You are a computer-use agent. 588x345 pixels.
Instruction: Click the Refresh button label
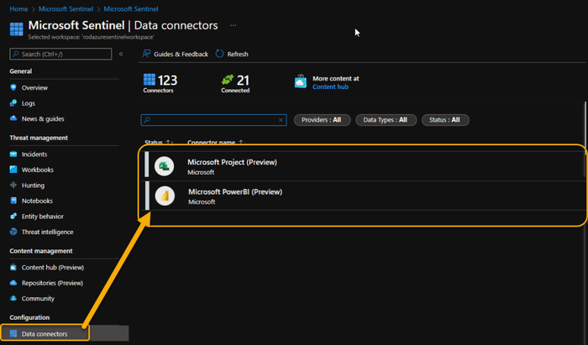click(x=238, y=54)
